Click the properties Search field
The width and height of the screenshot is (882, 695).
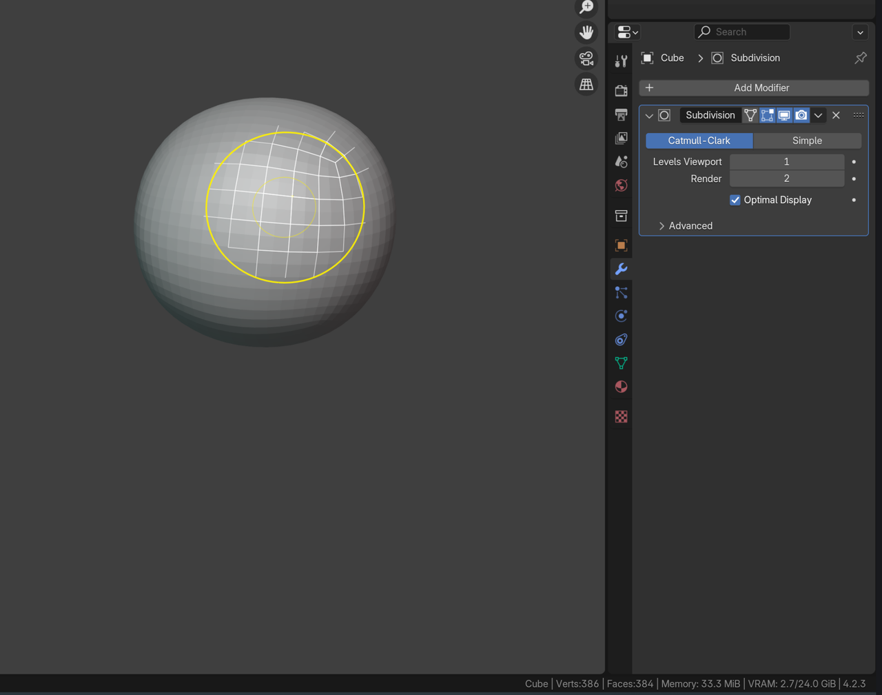click(743, 32)
